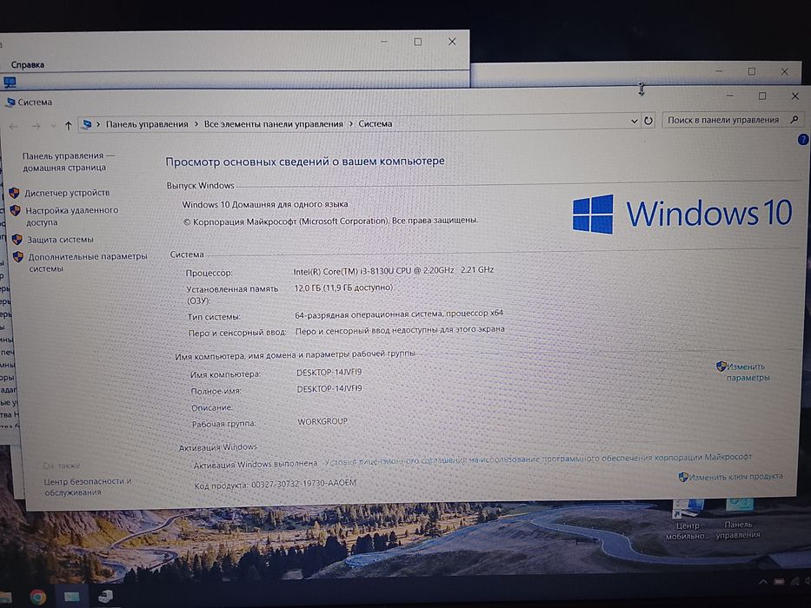Click shield icon beside Дополнительные параметры системы
The height and width of the screenshot is (608, 811).
coord(18,256)
